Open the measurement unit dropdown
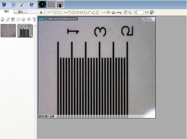This screenshot has height=139, width=187. point(146,13)
